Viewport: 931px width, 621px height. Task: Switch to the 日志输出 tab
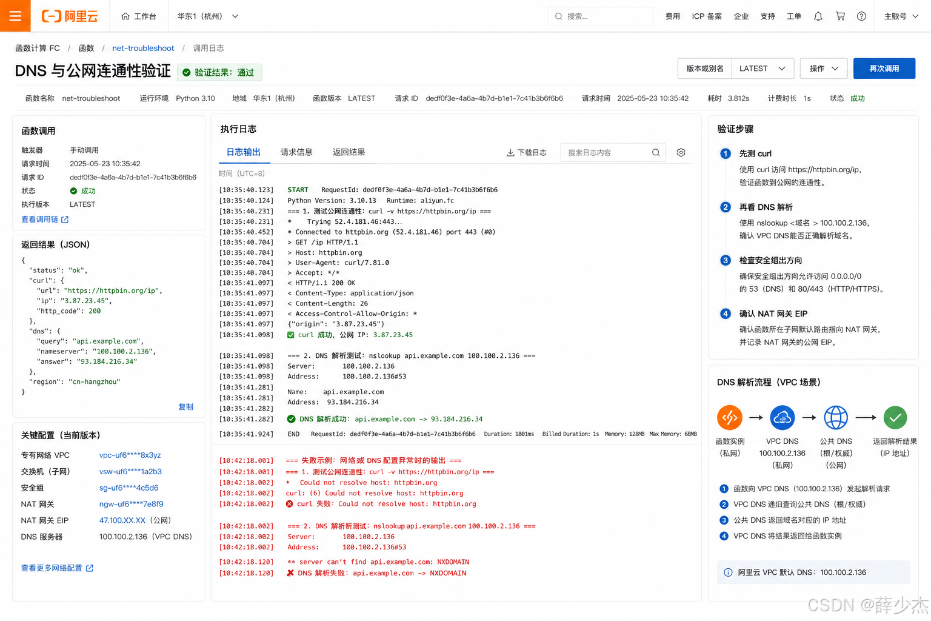(243, 152)
